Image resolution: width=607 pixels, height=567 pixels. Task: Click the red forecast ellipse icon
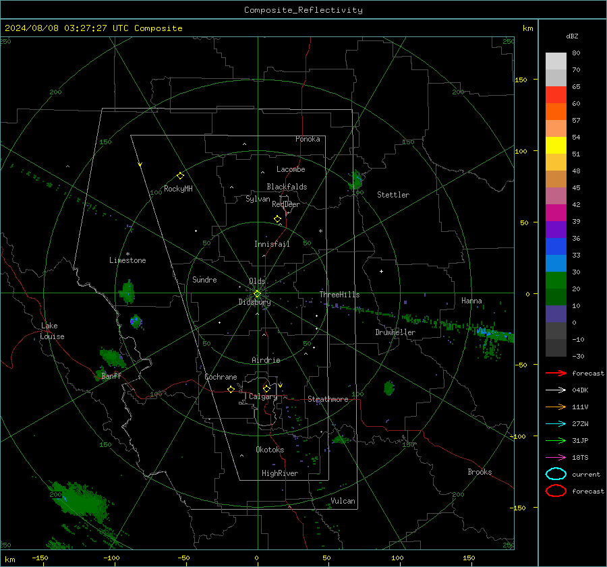click(x=556, y=491)
